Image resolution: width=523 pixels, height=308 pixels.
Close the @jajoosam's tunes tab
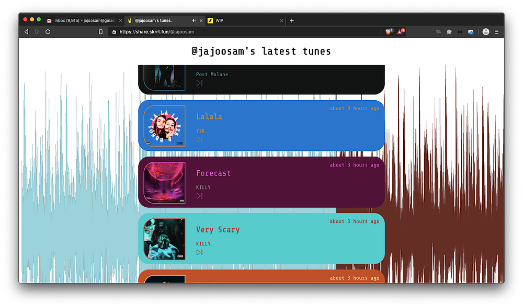point(201,21)
